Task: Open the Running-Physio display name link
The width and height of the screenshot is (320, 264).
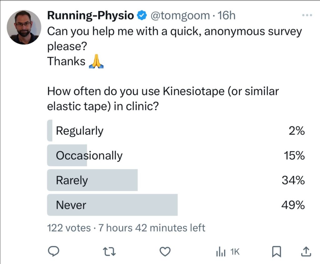Action: click(90, 16)
